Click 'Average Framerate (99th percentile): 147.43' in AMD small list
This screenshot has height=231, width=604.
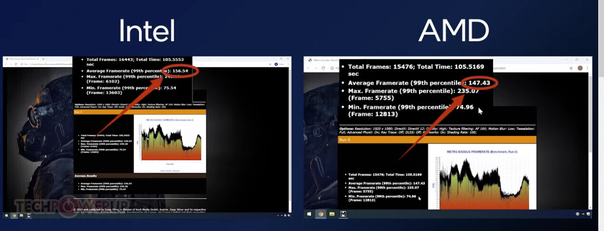coord(386,183)
